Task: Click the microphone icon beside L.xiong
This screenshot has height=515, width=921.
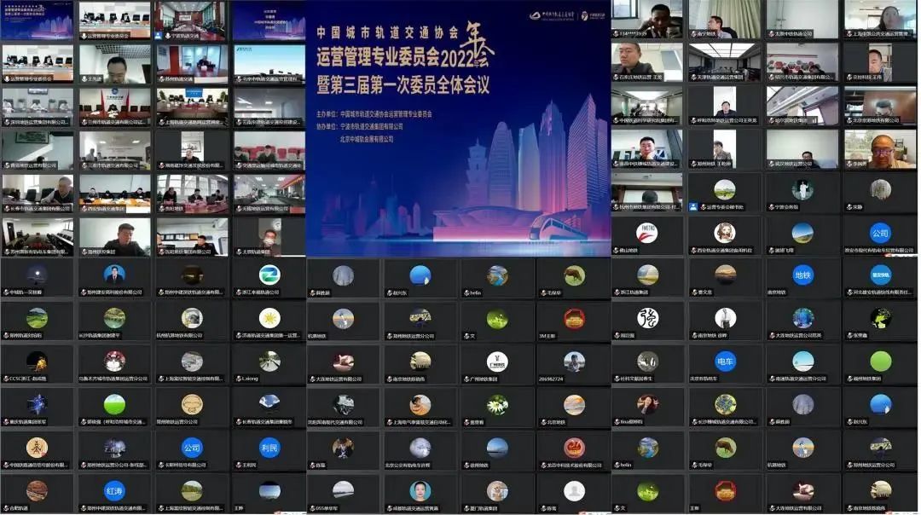Action: 237,378
